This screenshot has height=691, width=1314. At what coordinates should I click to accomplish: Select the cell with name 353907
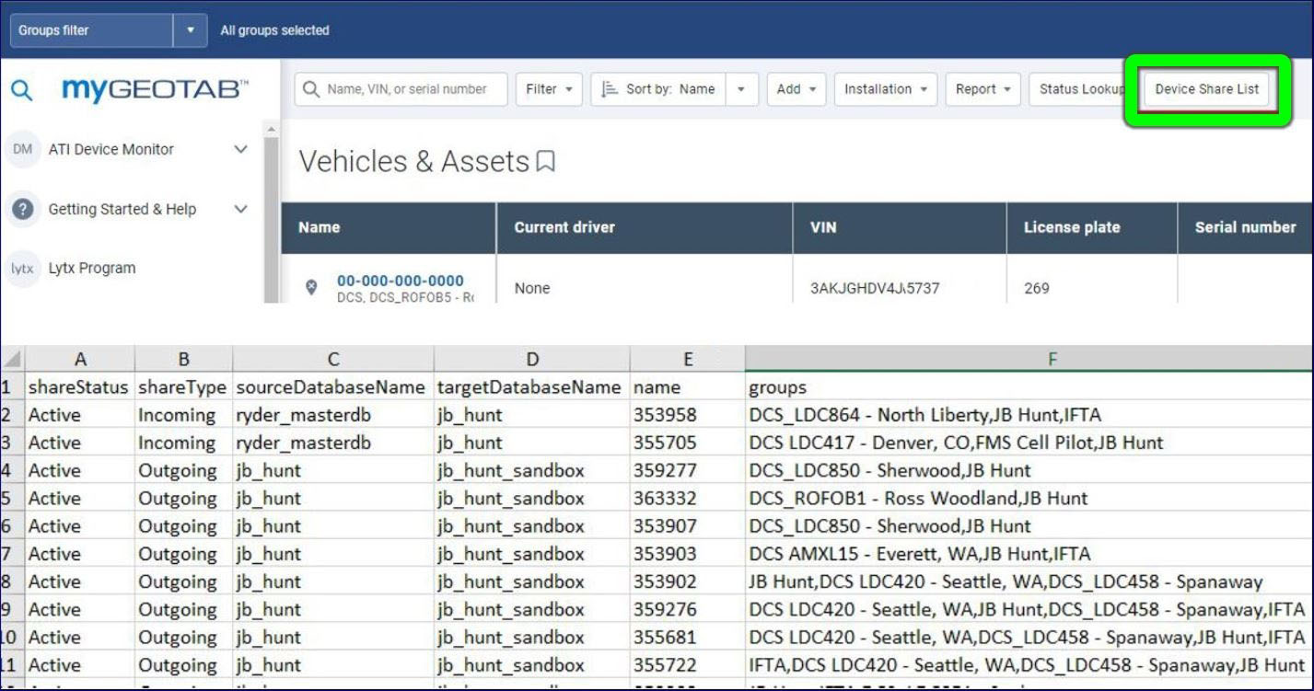(x=687, y=526)
